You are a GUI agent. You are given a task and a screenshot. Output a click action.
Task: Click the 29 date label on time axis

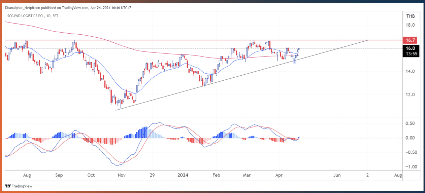pos(152,175)
